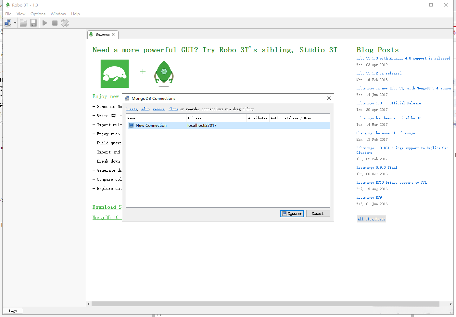Viewport: 456px width, 317px height.
Task: Click the horizontal scrollbar track
Action: click(x=266, y=304)
